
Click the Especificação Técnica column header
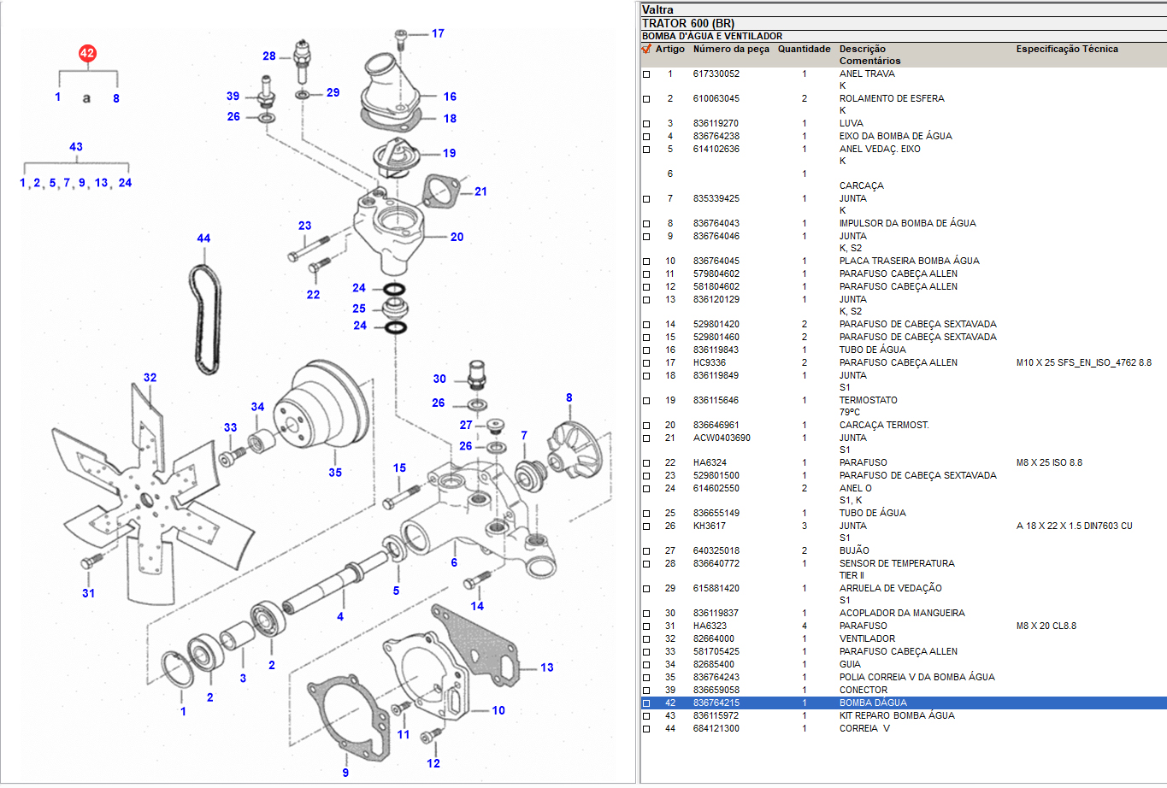[x=1066, y=50]
